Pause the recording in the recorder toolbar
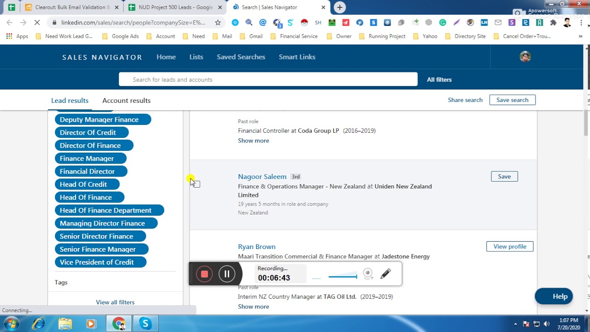 [227, 274]
